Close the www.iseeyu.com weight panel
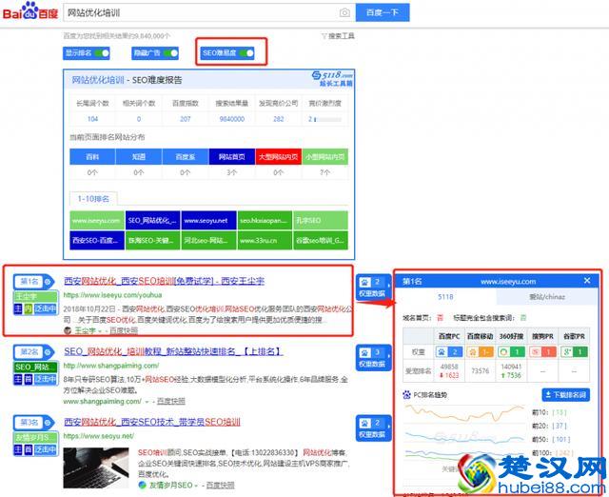The image size is (609, 497). [587, 281]
